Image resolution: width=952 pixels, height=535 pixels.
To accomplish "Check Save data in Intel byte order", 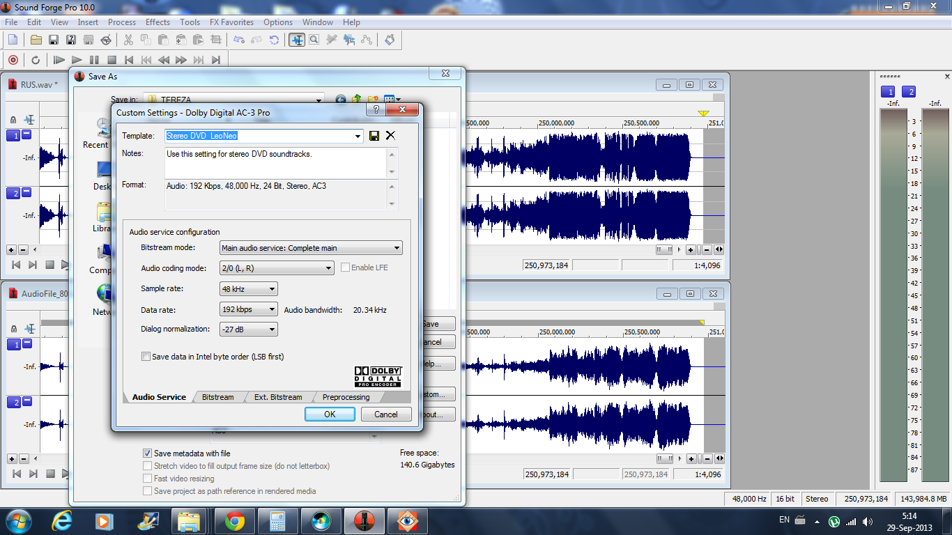I will pos(146,357).
